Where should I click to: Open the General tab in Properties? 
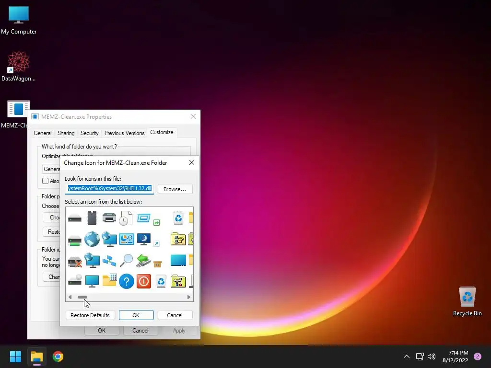tap(43, 133)
